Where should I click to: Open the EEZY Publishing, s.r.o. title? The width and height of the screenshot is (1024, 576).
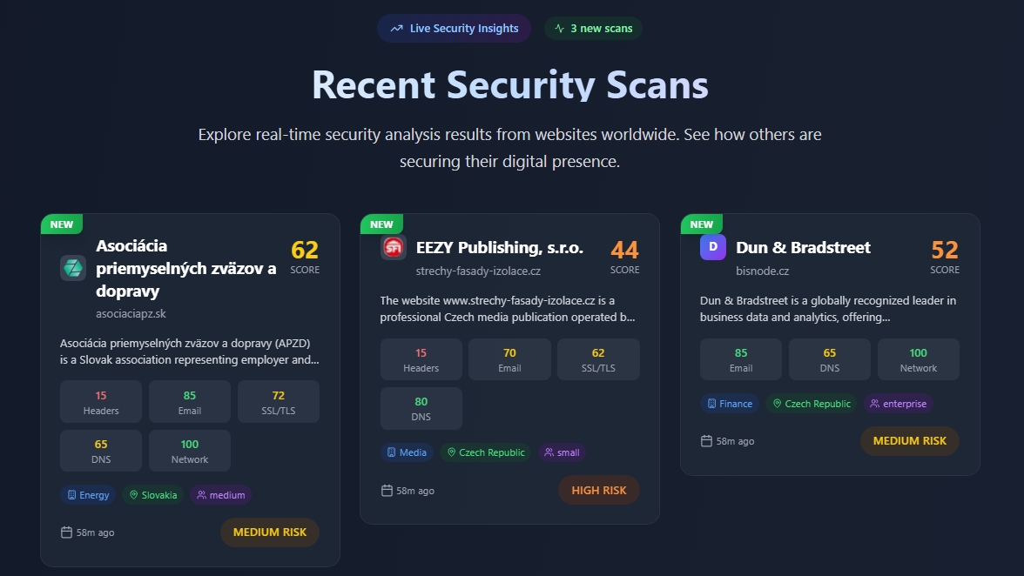pos(500,247)
